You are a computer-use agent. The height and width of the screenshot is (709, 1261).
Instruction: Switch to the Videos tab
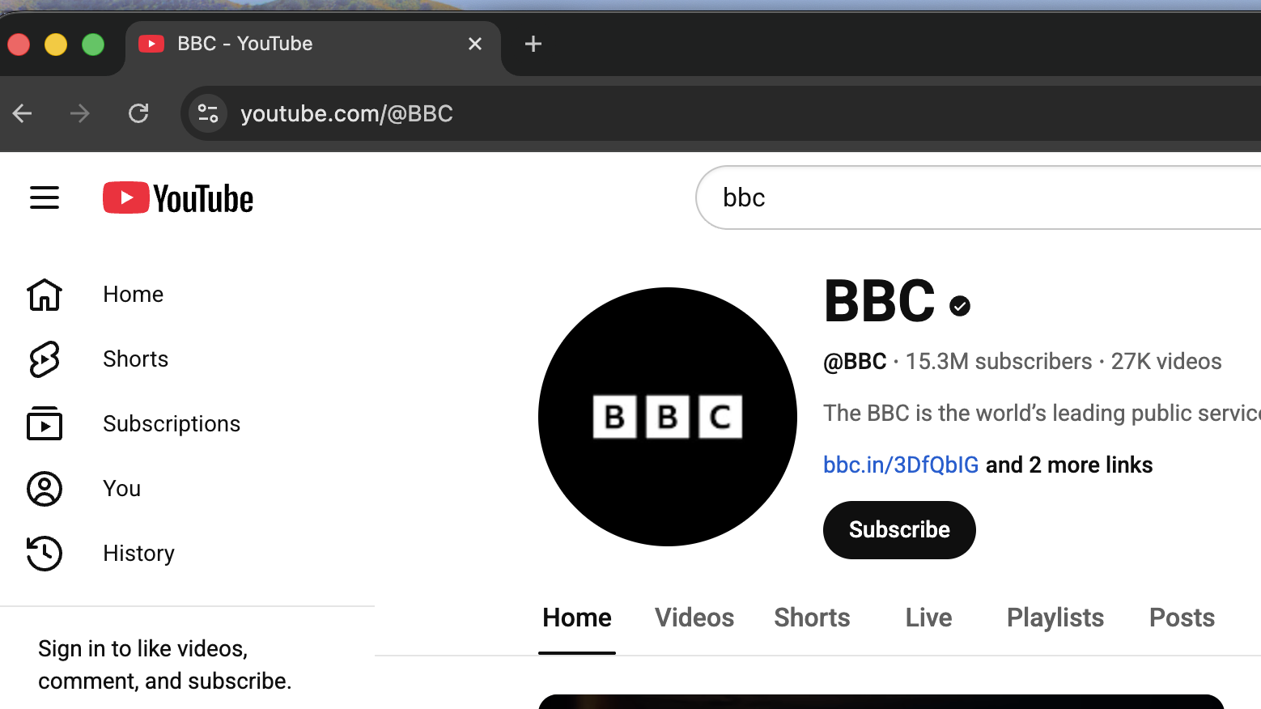tap(694, 617)
